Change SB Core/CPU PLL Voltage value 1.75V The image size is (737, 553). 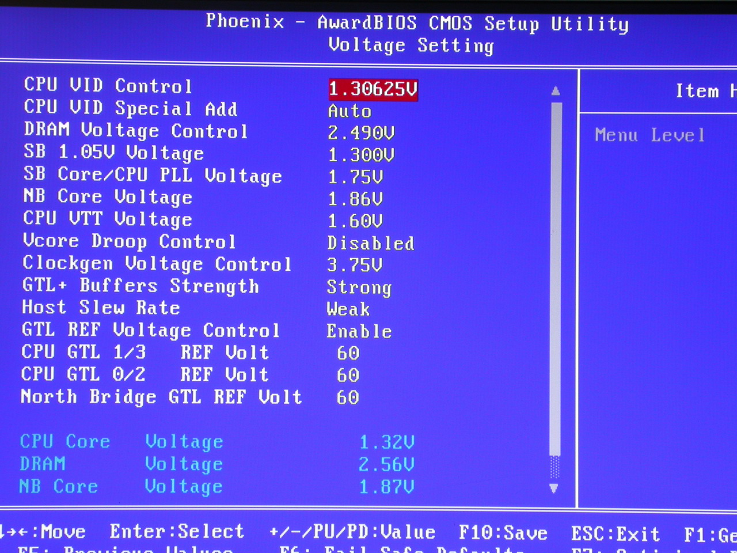click(x=355, y=177)
